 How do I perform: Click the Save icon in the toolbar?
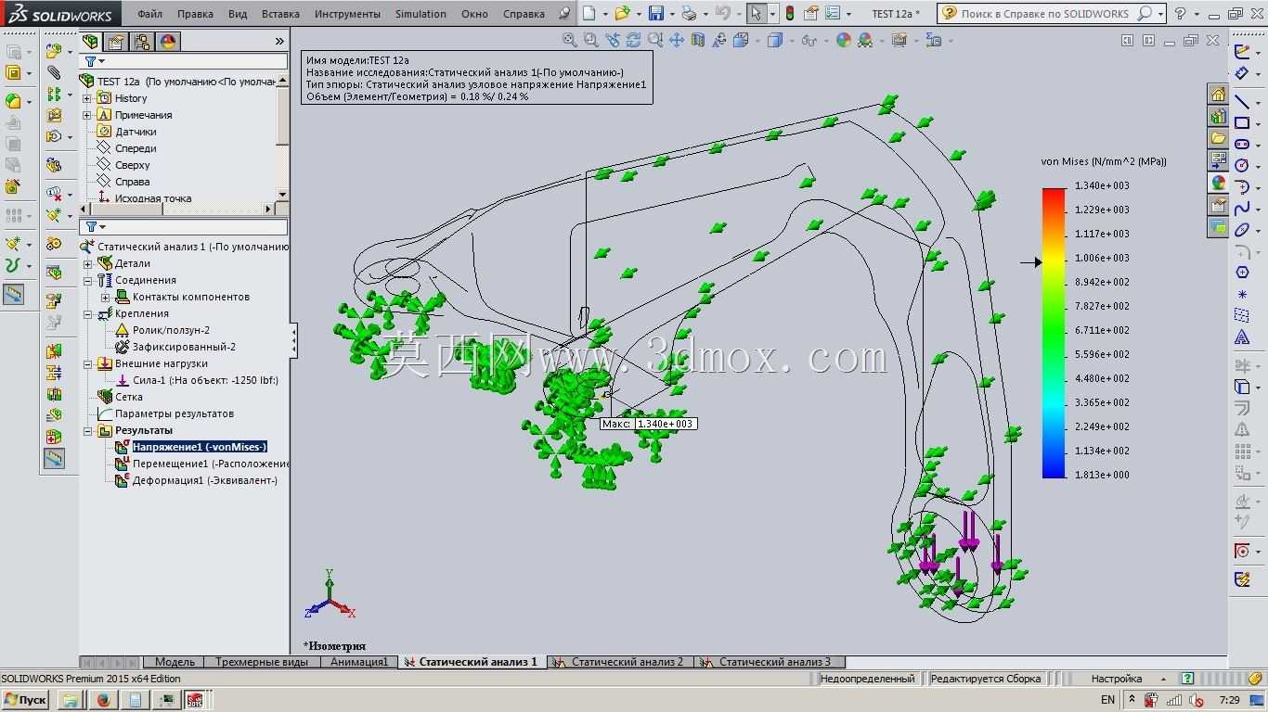pyautogui.click(x=656, y=14)
